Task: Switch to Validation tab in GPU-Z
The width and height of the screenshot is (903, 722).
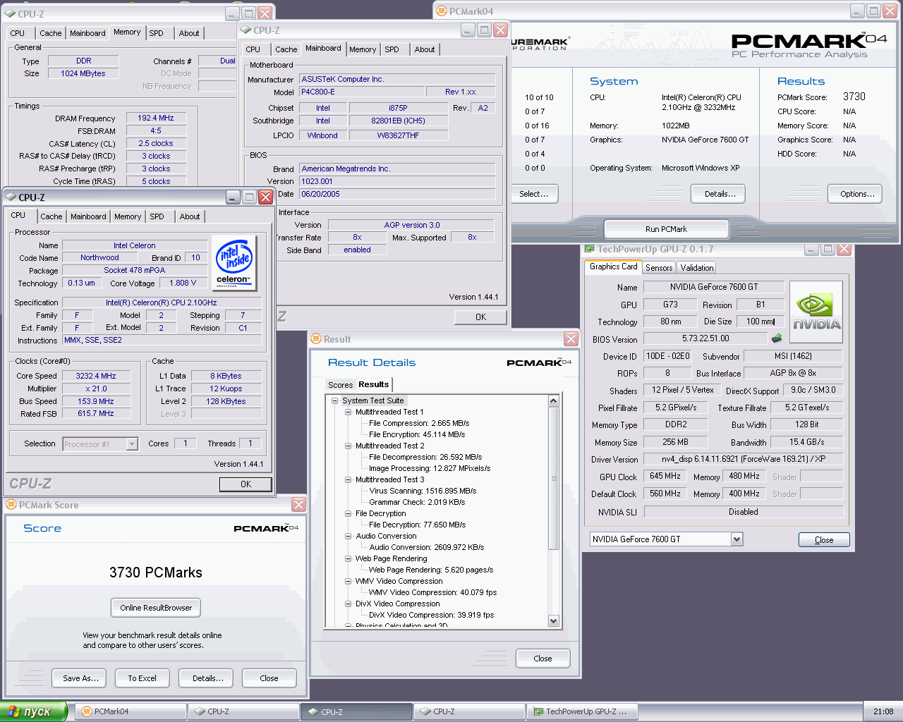Action: point(697,268)
